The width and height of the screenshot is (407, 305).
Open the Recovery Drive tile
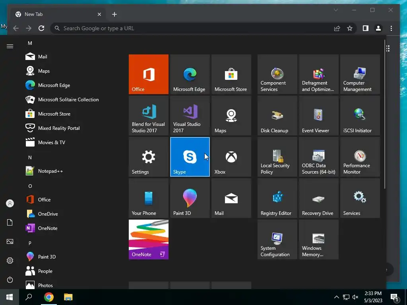(318, 198)
